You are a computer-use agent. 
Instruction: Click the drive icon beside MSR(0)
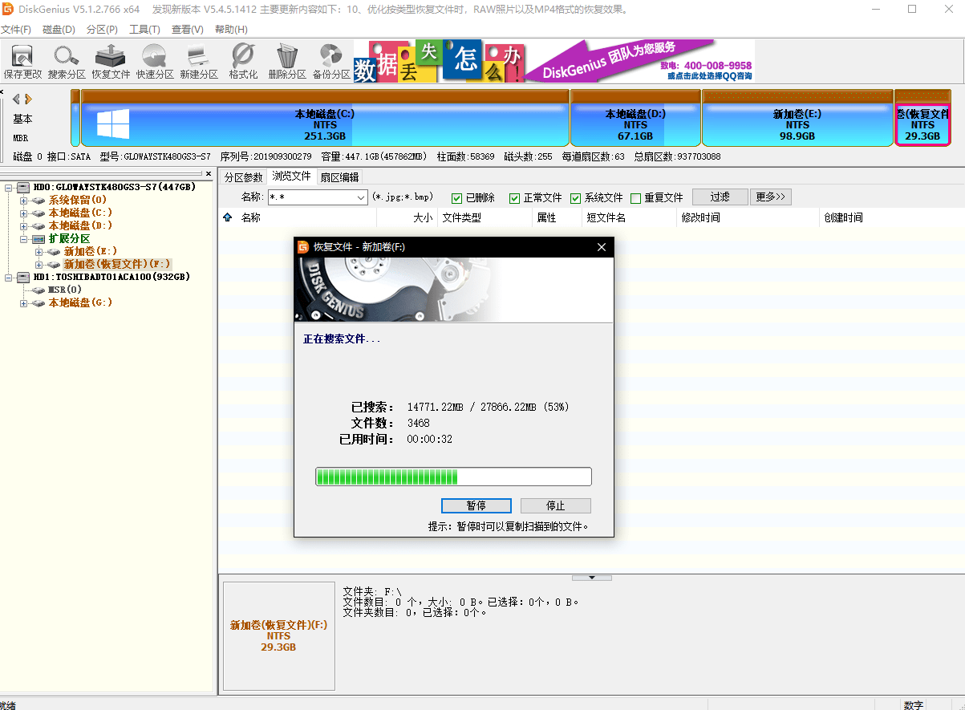click(39, 290)
